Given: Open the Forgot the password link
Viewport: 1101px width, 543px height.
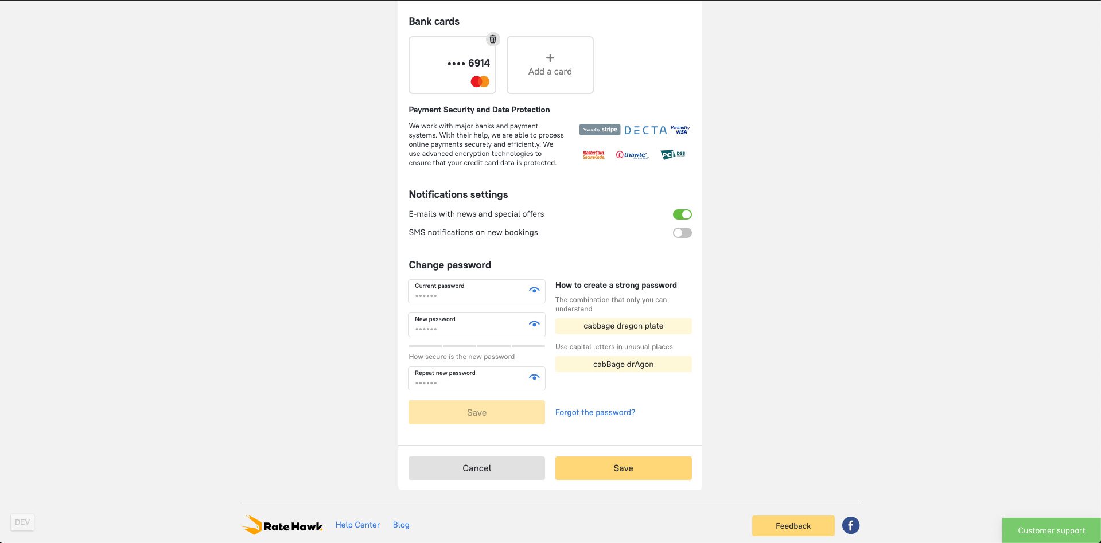Looking at the screenshot, I should [595, 412].
